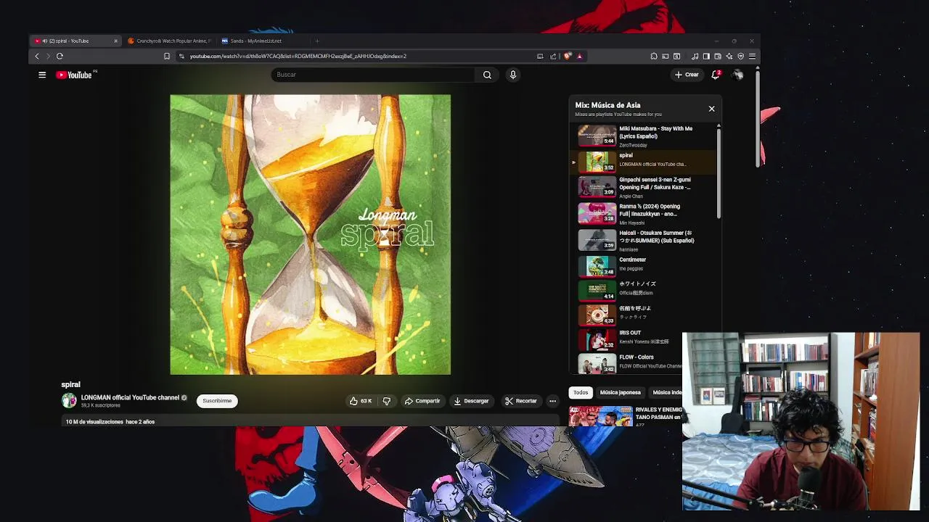929x522 pixels.
Task: Go to YouTube home via logo
Action: point(75,75)
